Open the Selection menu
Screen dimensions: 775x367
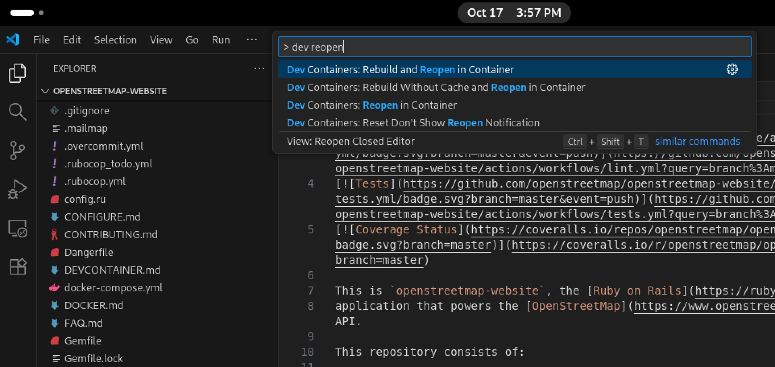pos(115,40)
